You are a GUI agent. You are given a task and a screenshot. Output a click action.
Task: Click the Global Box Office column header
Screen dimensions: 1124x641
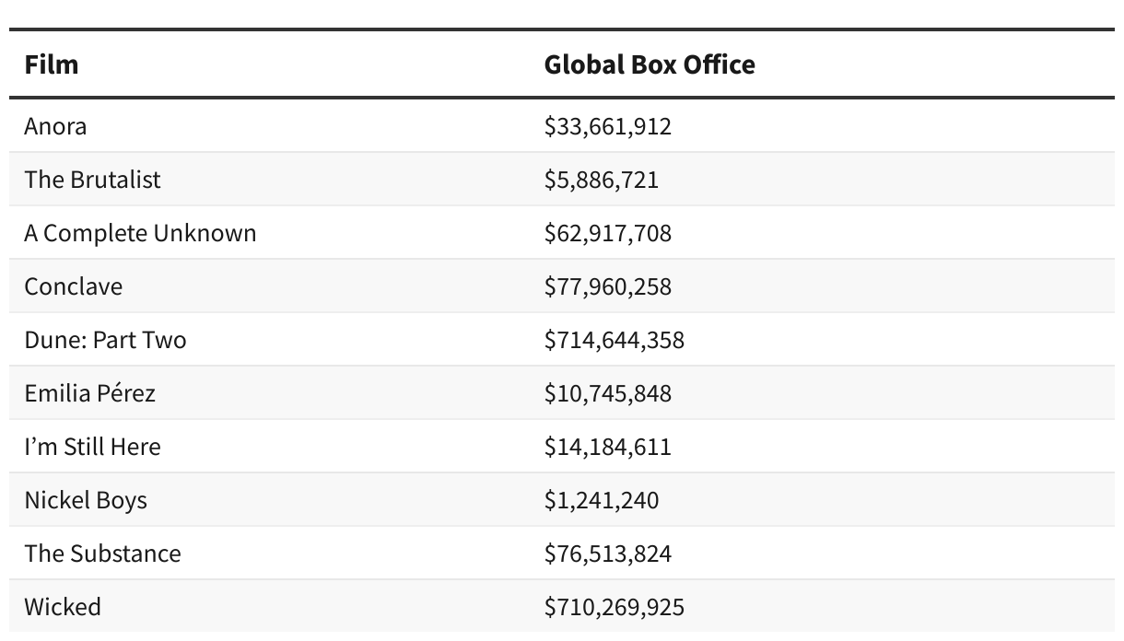pos(650,64)
